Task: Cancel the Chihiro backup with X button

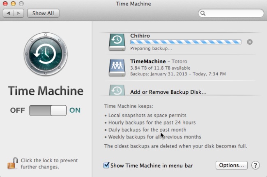Action: click(x=250, y=42)
